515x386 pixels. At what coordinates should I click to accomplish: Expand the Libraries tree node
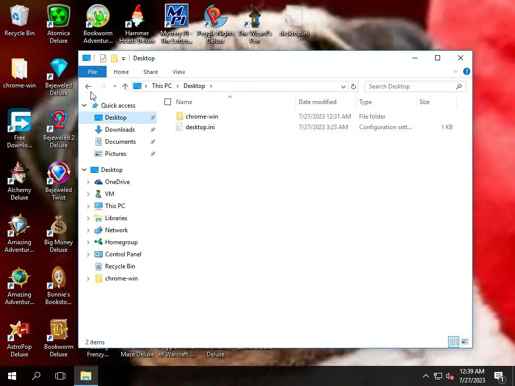tap(88, 218)
